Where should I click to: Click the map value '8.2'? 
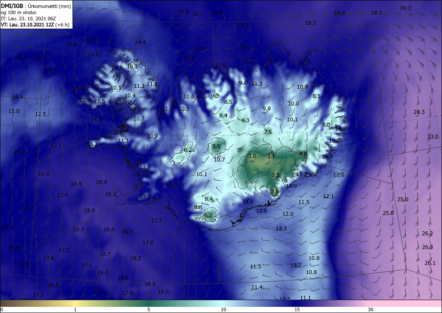click(188, 150)
